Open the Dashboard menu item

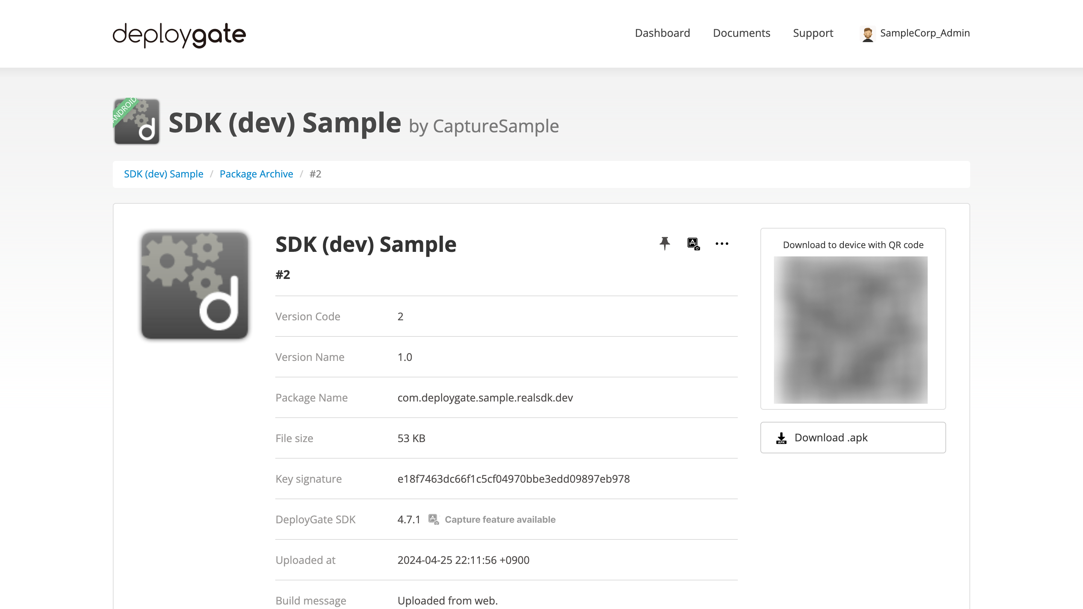click(662, 33)
